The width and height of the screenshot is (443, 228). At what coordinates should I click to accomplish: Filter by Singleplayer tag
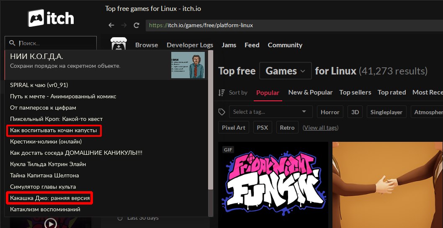coord(386,112)
